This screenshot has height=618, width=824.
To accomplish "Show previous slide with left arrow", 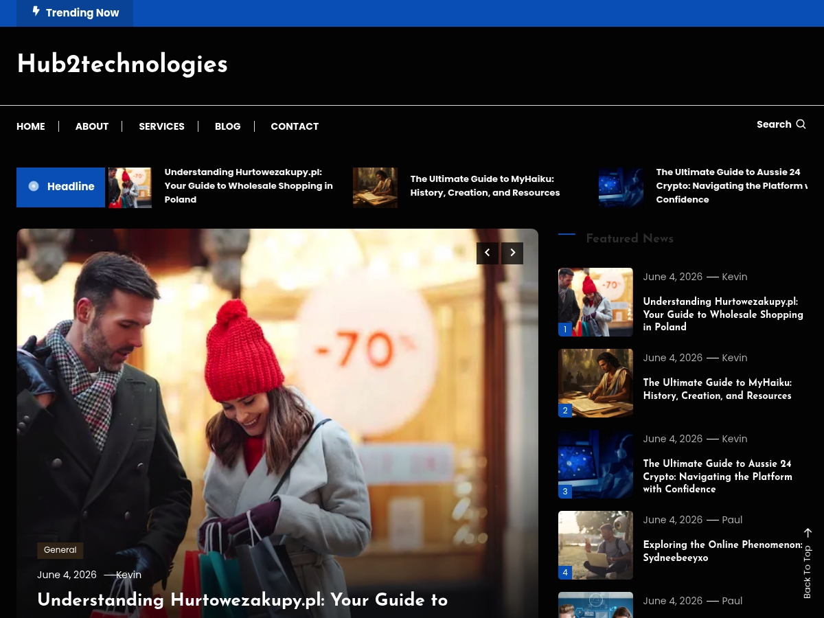I will coord(488,253).
